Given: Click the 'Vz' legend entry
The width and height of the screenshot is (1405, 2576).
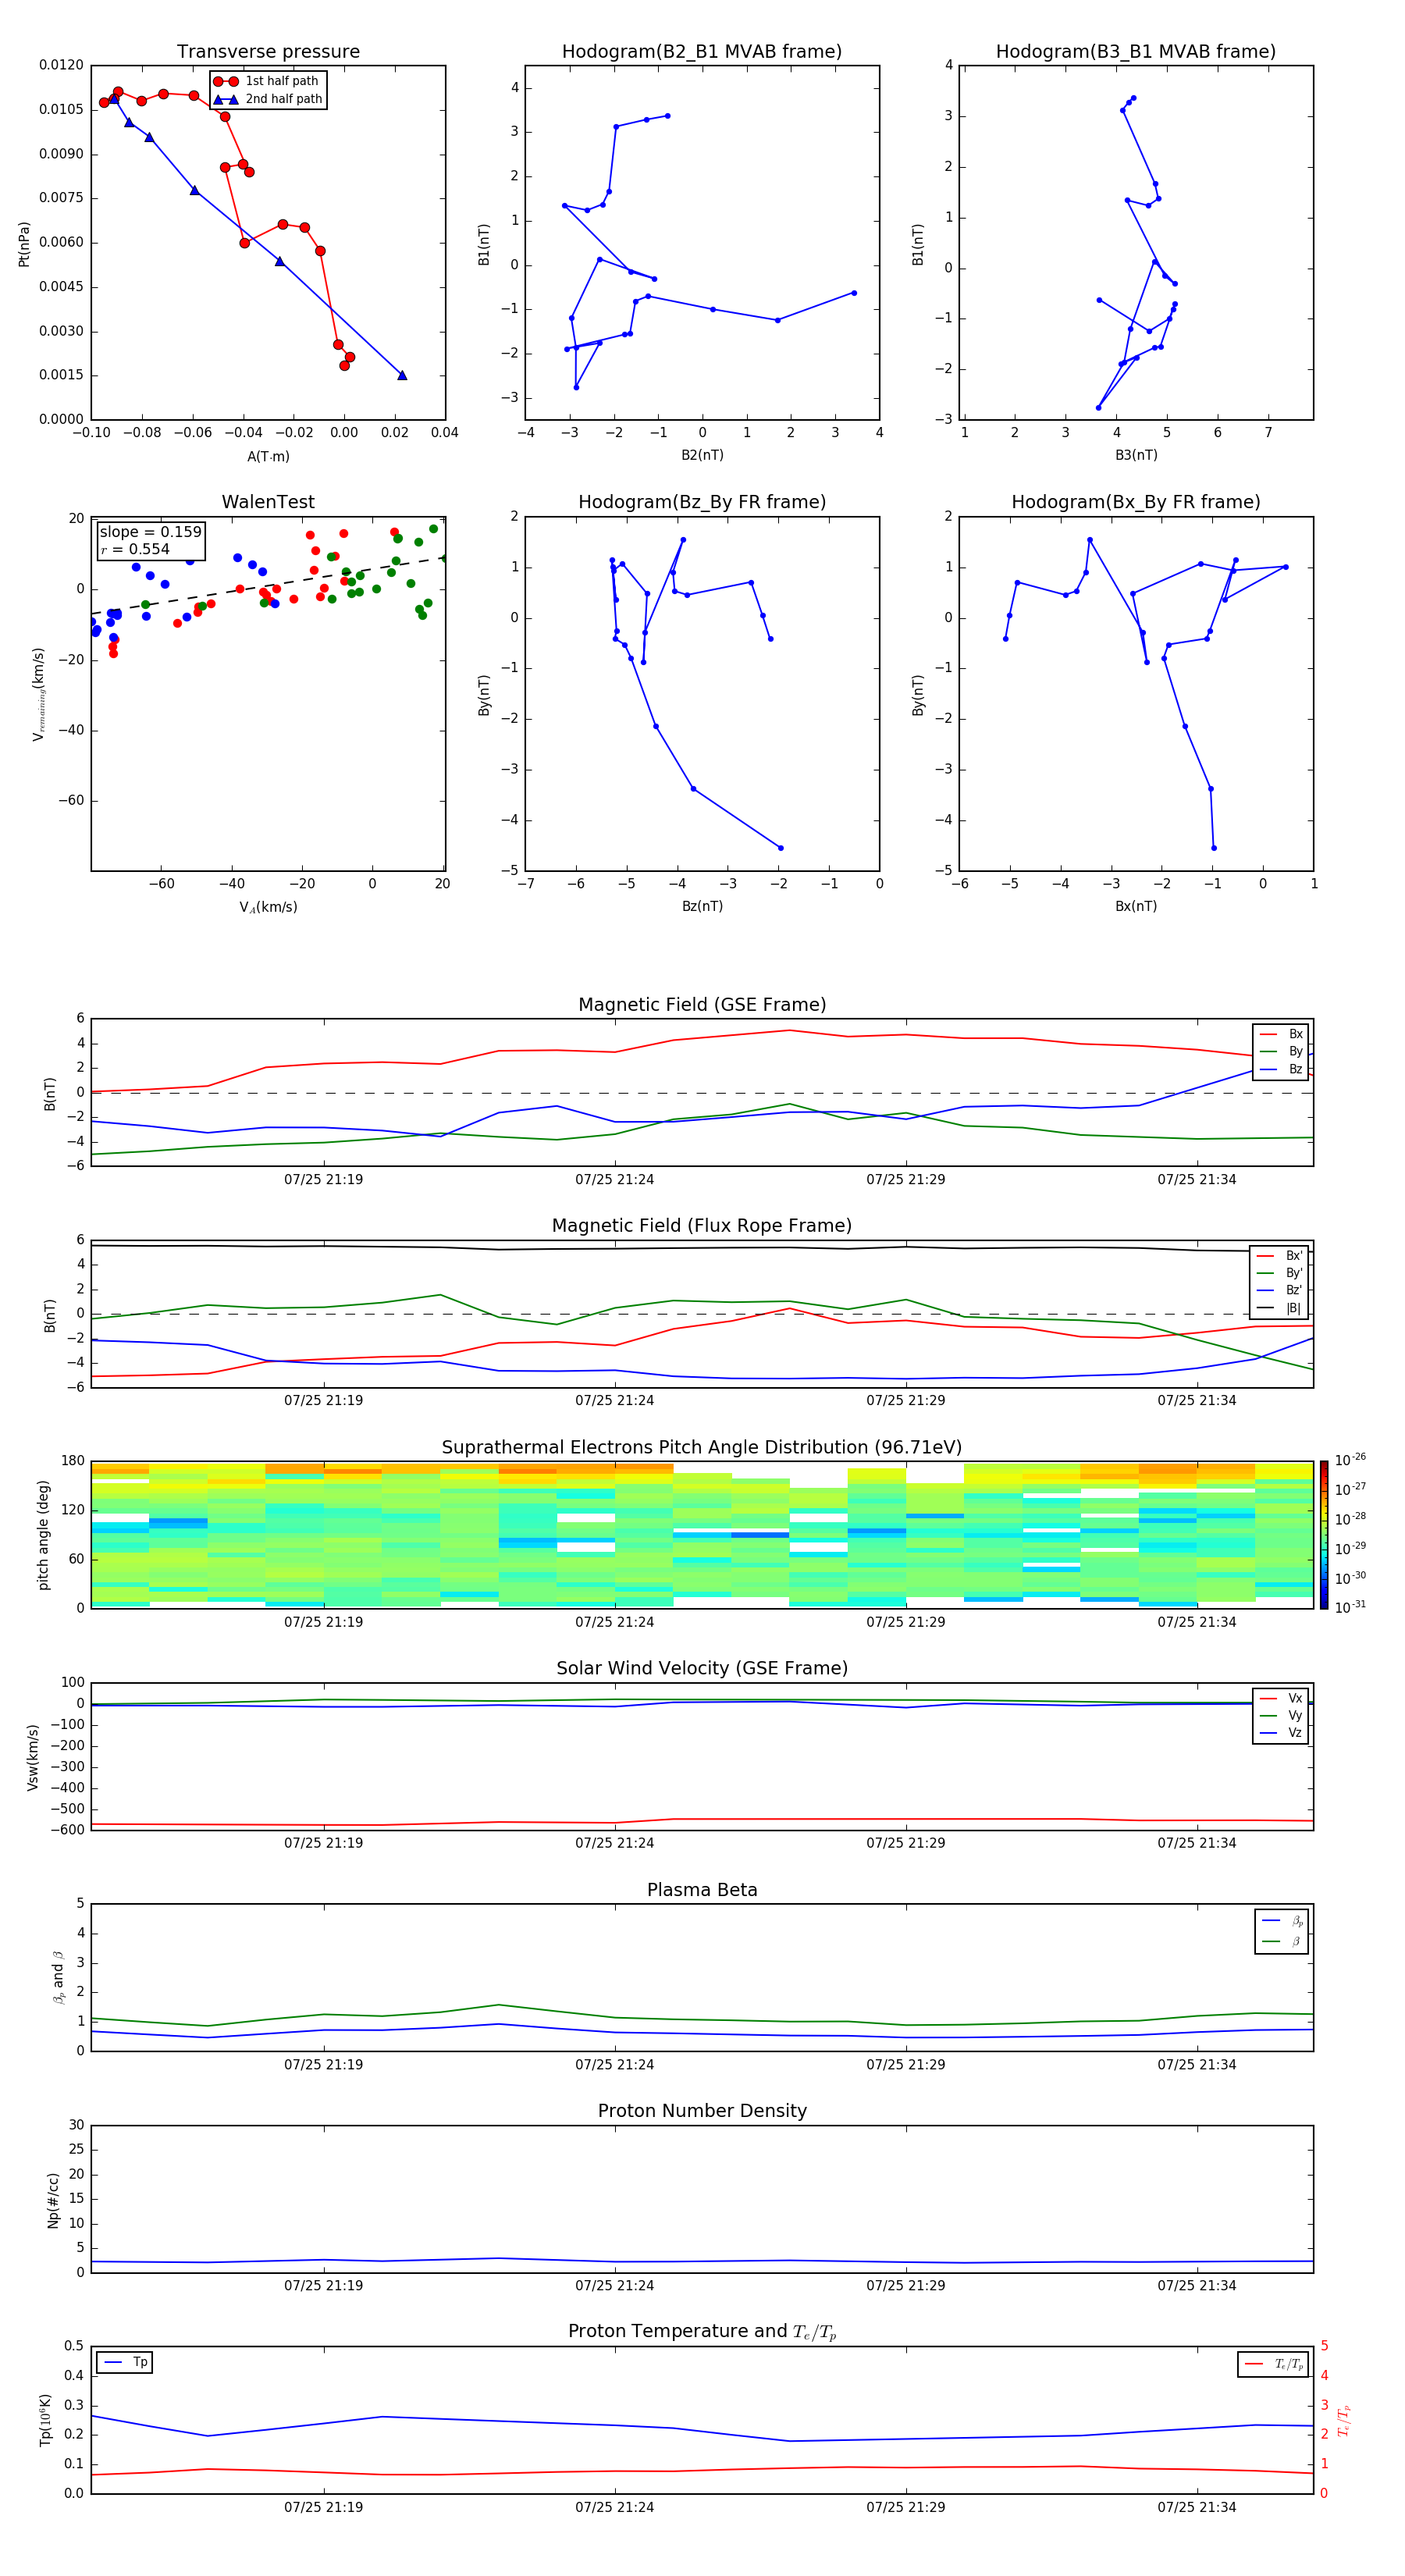Looking at the screenshot, I should pos(1282,1733).
